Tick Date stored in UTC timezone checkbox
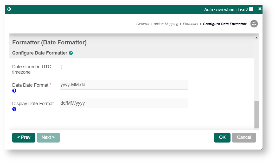The image size is (275, 162). (x=63, y=67)
